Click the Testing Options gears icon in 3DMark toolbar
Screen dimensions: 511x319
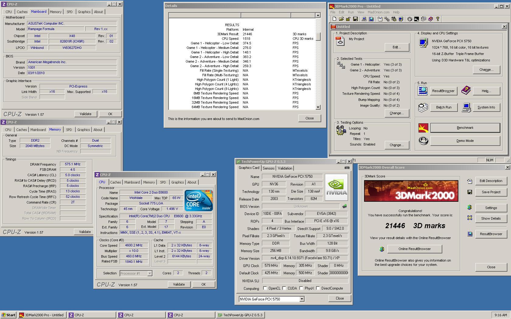coord(394,19)
